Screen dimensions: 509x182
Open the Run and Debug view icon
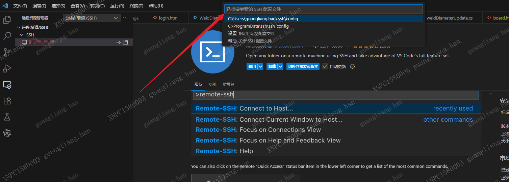point(7,68)
